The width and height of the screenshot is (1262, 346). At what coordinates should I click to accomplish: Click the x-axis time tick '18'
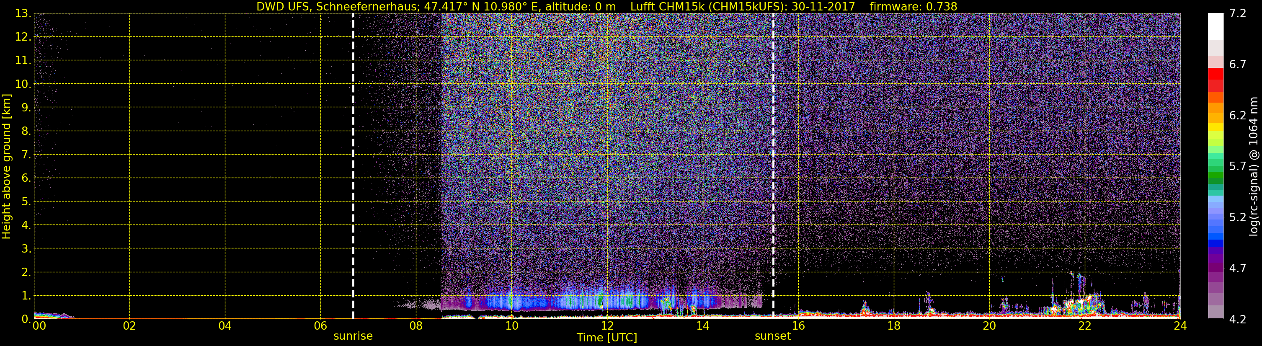click(x=893, y=326)
